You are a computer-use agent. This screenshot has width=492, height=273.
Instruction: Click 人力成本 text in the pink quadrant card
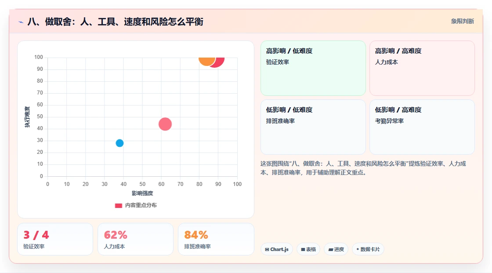[386, 62]
